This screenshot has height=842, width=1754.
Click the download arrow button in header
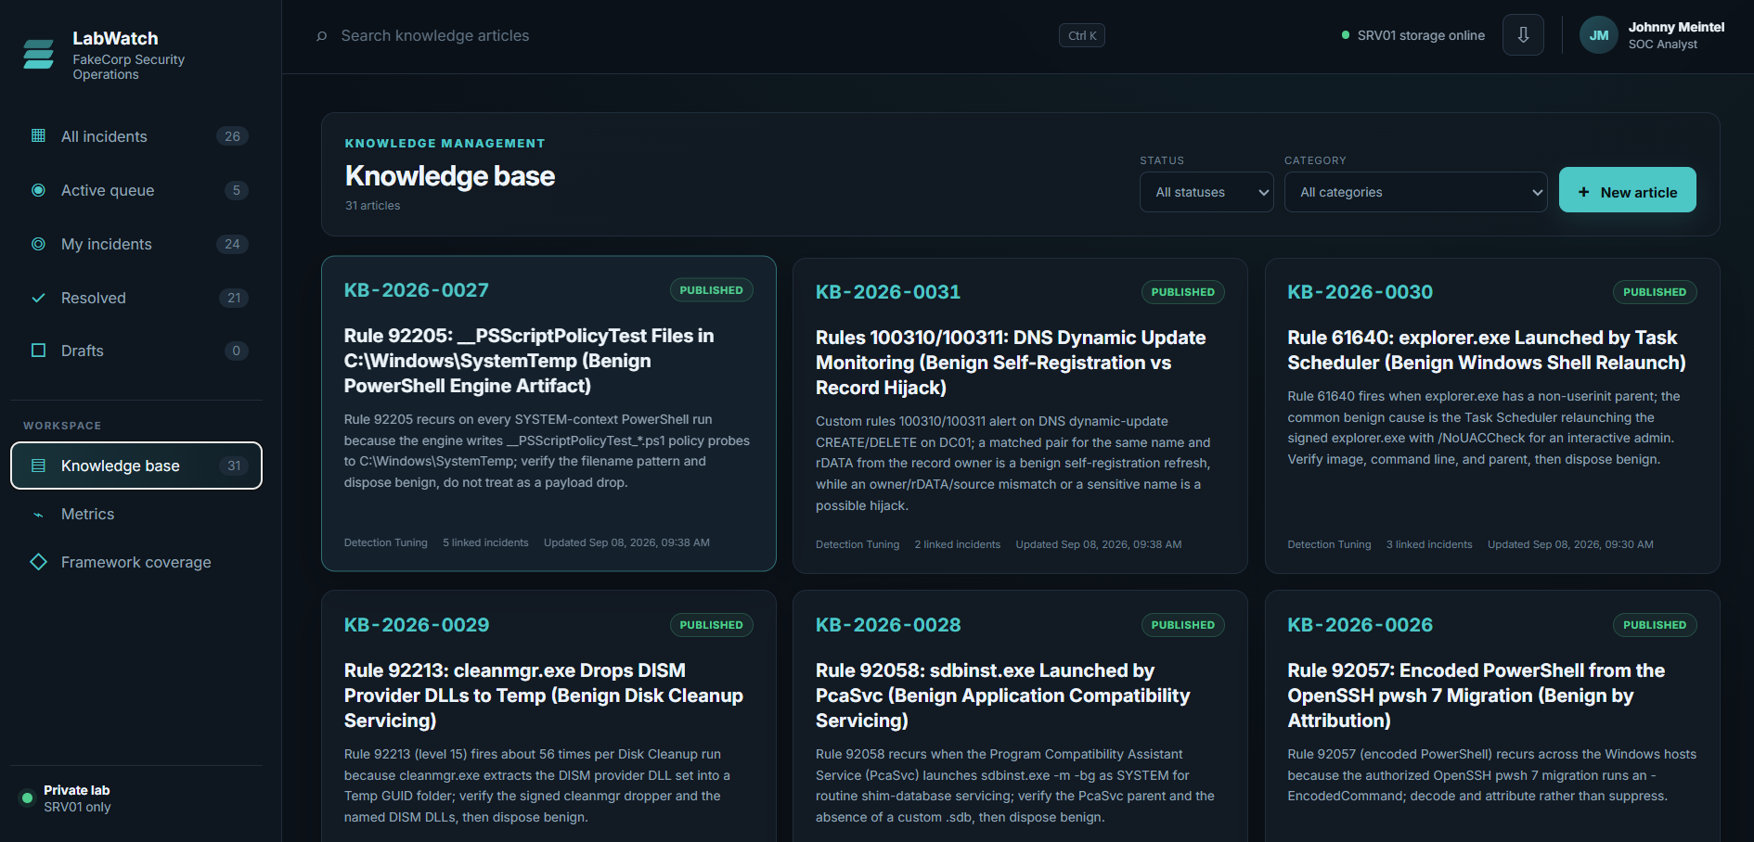(1523, 35)
